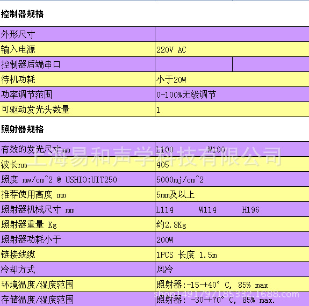Viewport: 309px width, 306px height.
Task: Click the 外形尺寸 row label
Action: [x=18, y=34]
